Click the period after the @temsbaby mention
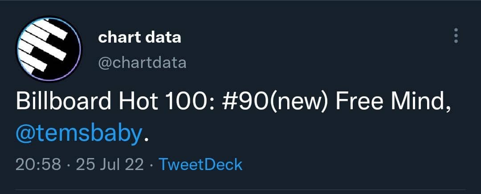 [147, 138]
